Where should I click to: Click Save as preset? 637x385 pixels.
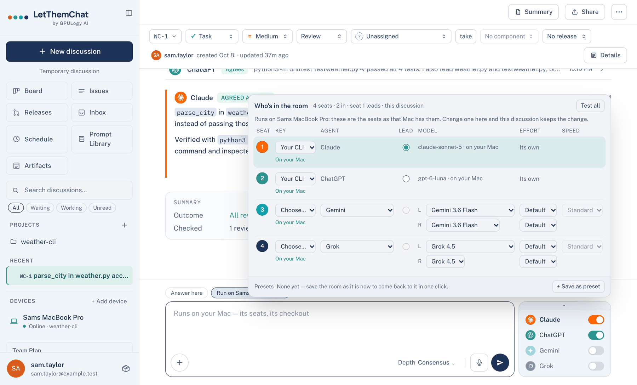pos(578,287)
